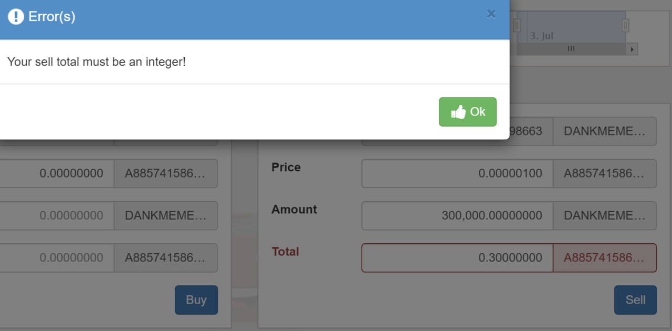672x331 pixels.
Task: Click the chart navigator's right handle
Action: 625,25
